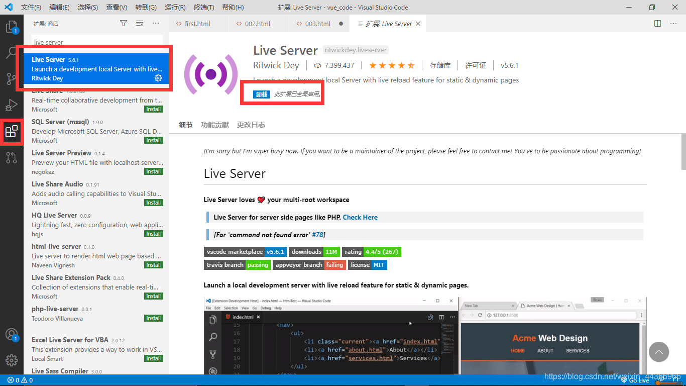Clear the extensions search results icon
The image size is (686, 386).
coord(140,23)
